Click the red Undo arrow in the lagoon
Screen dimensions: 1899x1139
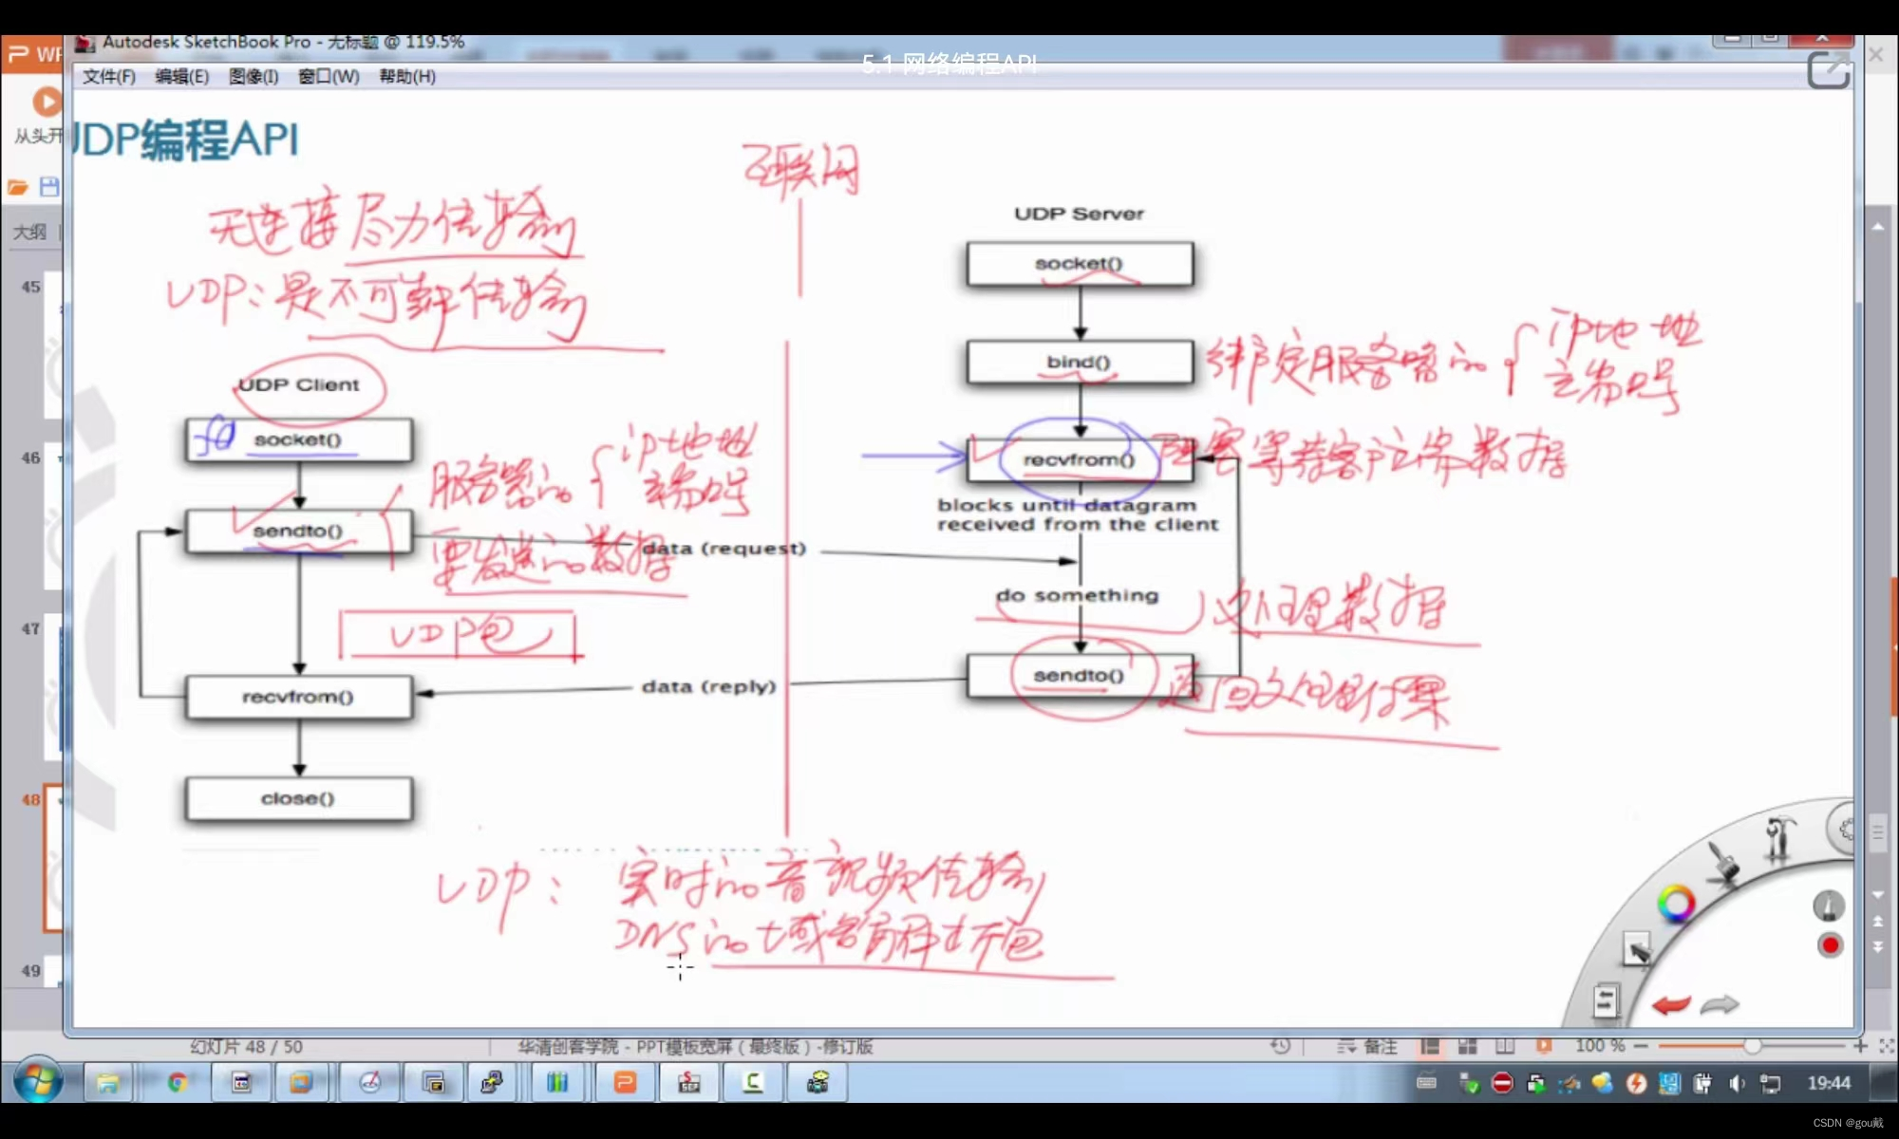1672,1005
